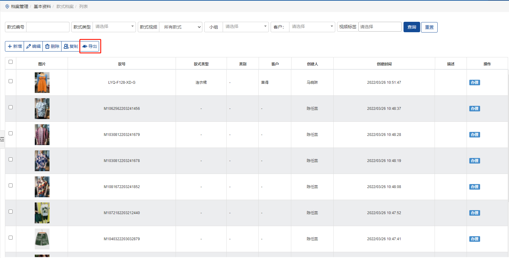Open the 客户 selection dropdown
Screen dimensions: 509x258
pos(312,27)
